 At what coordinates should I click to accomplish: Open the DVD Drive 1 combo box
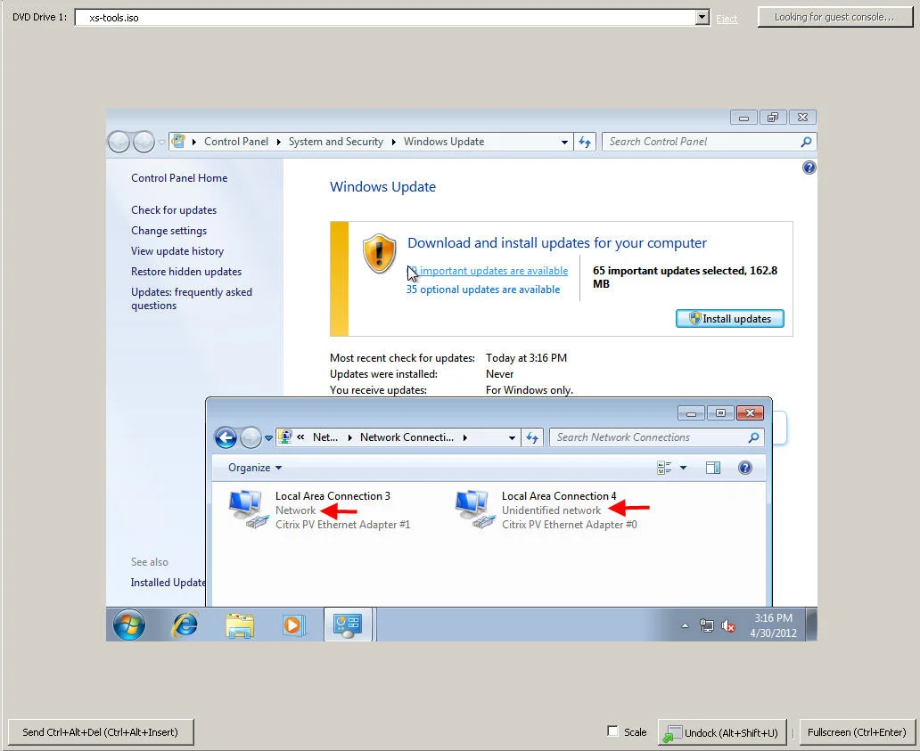(x=392, y=18)
